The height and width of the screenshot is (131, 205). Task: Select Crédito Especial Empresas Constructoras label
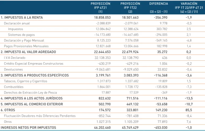point(34,64)
